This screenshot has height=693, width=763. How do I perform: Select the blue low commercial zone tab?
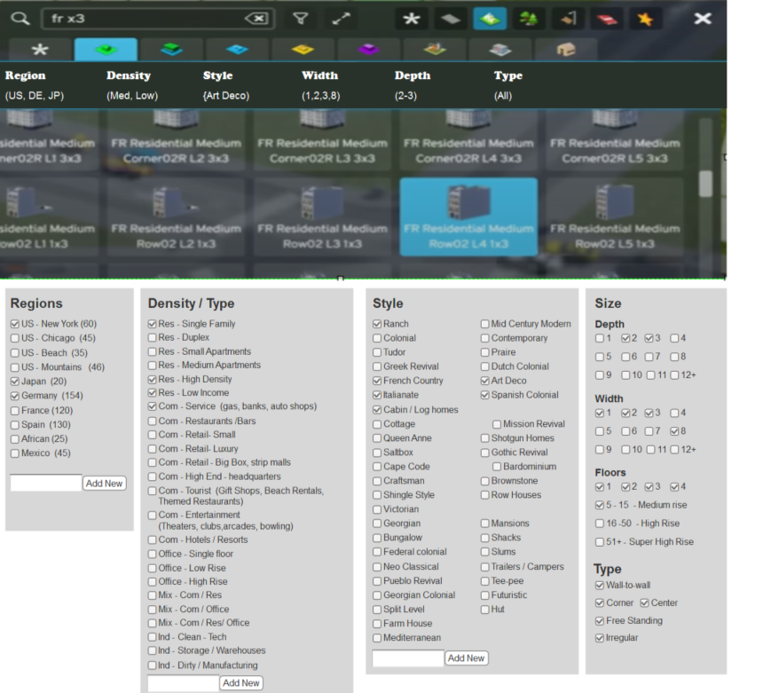click(x=237, y=49)
